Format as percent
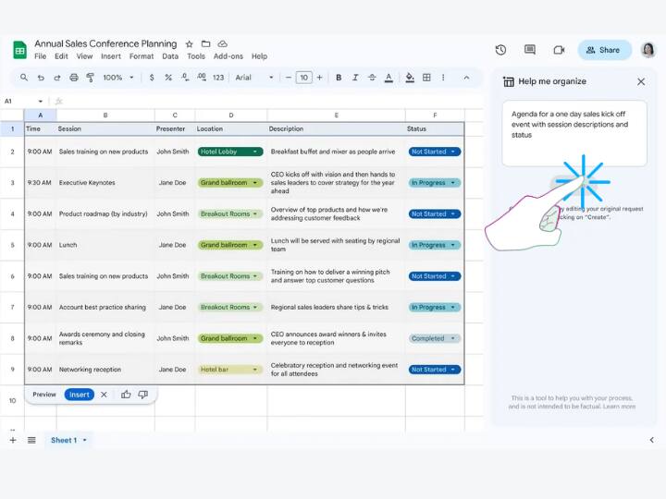The width and height of the screenshot is (666, 499). click(168, 78)
